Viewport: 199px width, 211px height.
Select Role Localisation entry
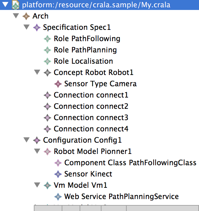click(83, 61)
